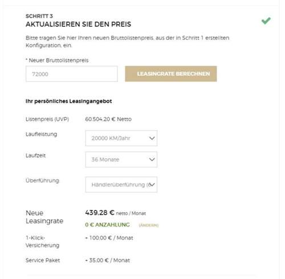Click the Schritt 3 step label

(x=39, y=16)
